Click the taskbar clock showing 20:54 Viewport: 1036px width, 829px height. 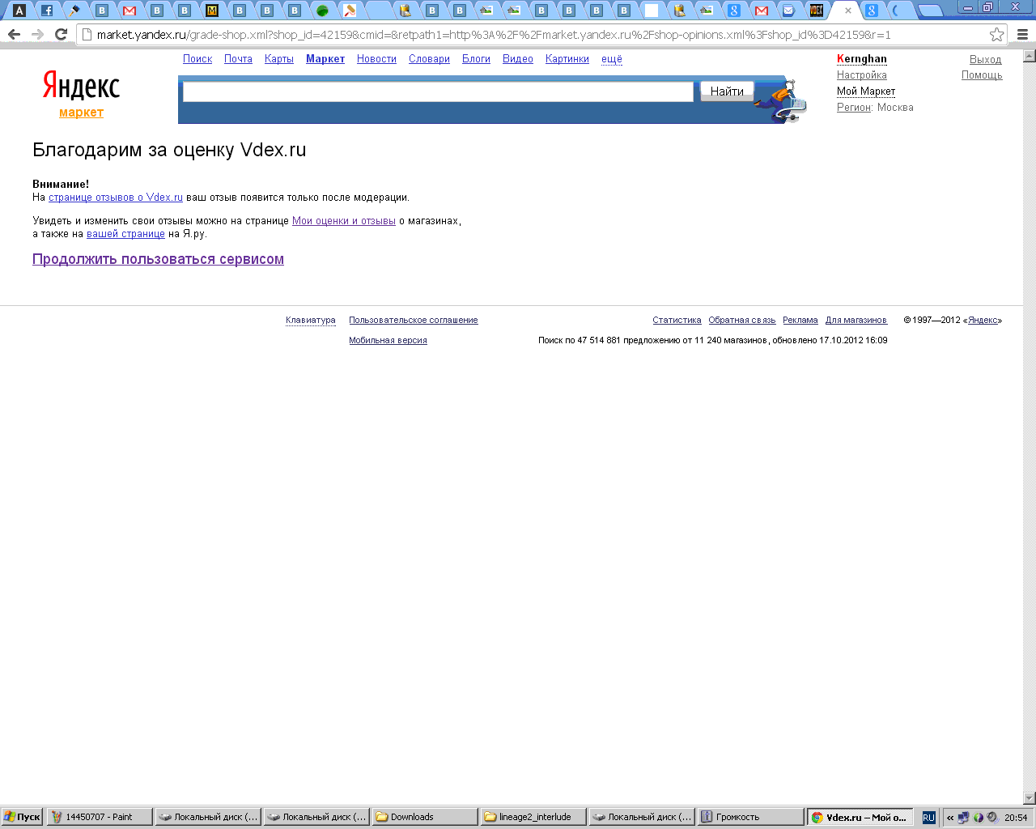click(x=1016, y=818)
